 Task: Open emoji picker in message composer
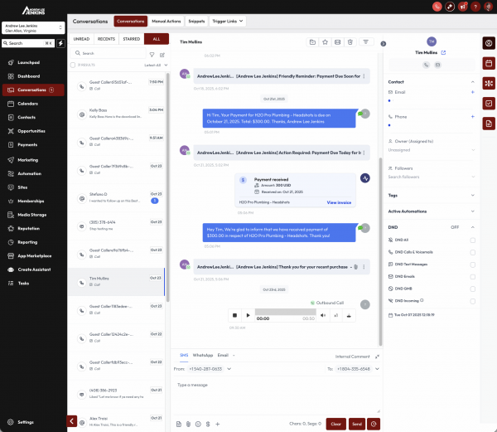(x=198, y=424)
